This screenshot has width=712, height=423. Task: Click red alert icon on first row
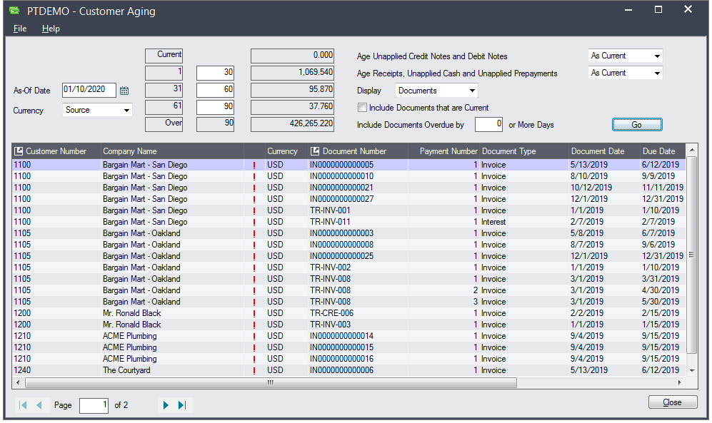[254, 165]
